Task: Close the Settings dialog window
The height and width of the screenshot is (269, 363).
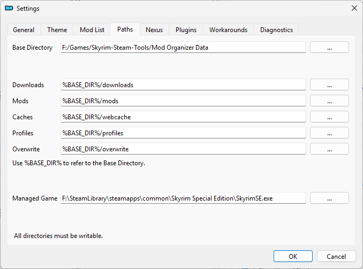Action: 353,9
